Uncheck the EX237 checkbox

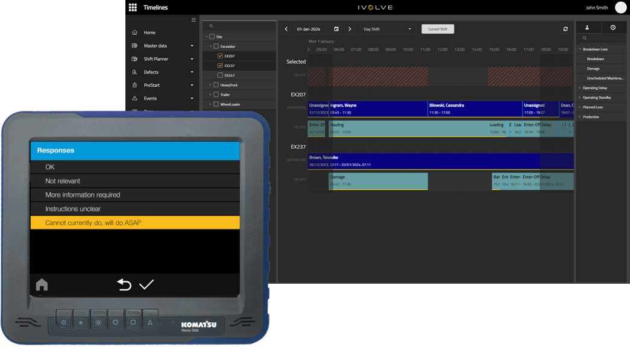click(x=220, y=66)
